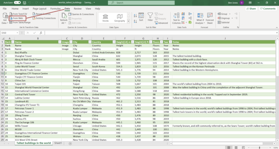Collapse the ribbon with the chevron
279x149 pixels.
click(277, 28)
